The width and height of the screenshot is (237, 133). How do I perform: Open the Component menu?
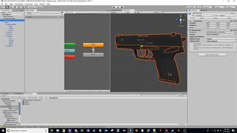coord(29,4)
